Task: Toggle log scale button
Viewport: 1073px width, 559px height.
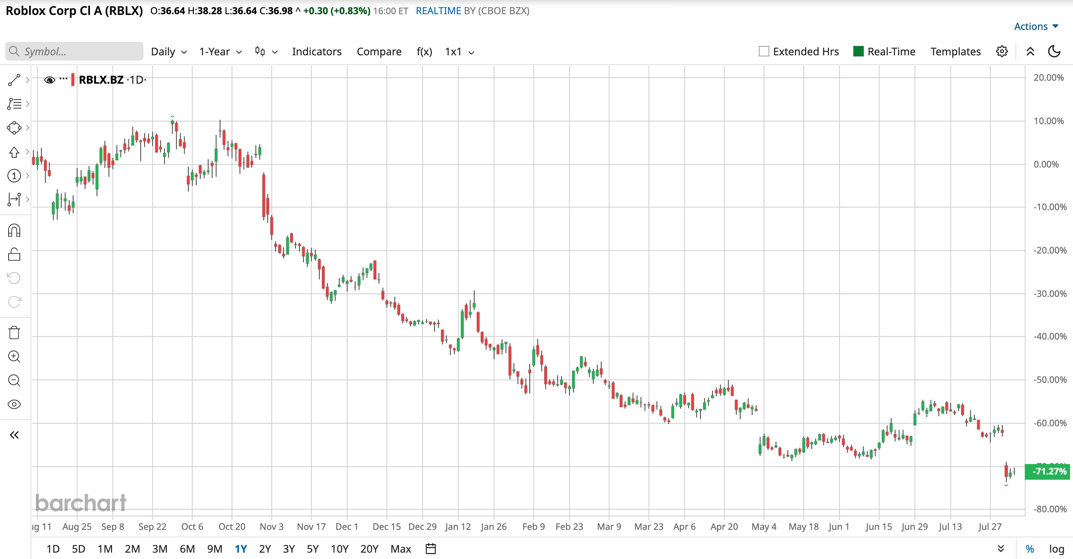Action: coord(1056,549)
